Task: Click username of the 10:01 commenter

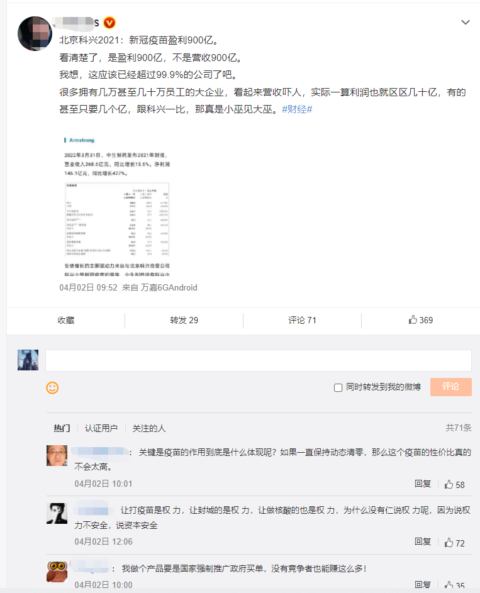Action: click(99, 452)
